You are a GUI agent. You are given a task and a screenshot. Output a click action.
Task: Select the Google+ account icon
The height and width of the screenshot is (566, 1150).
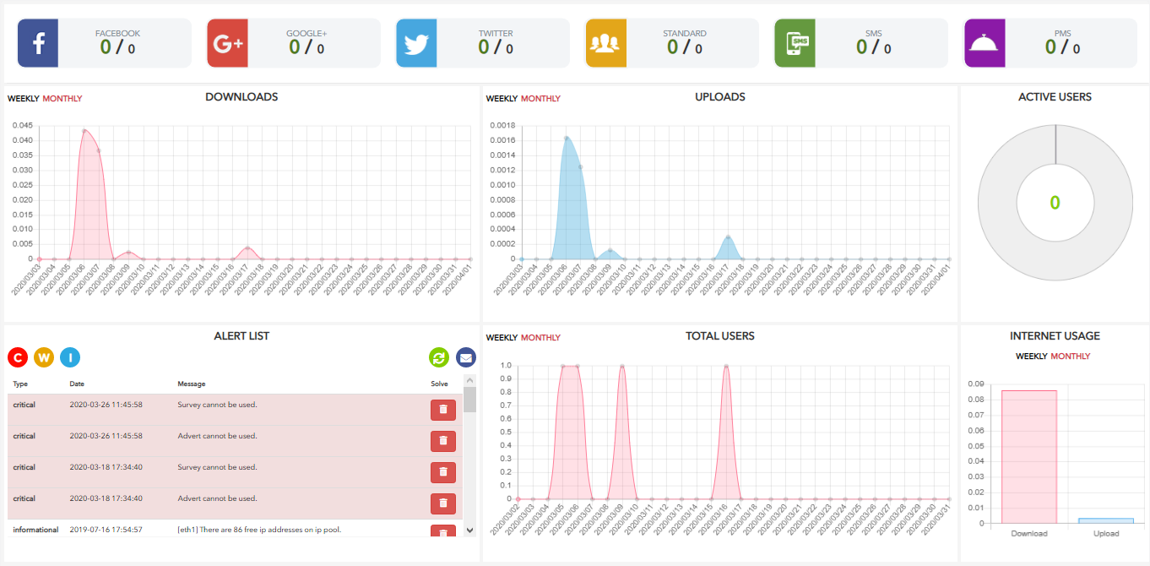point(226,43)
